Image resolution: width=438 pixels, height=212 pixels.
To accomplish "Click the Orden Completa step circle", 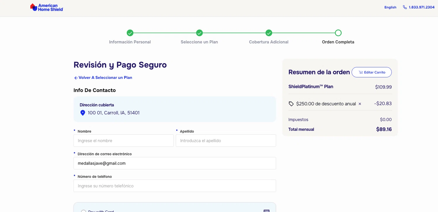I will click(338, 33).
